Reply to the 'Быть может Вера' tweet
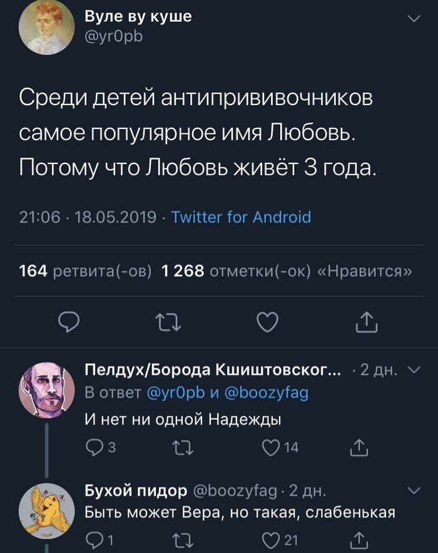The image size is (438, 553). 93,539
